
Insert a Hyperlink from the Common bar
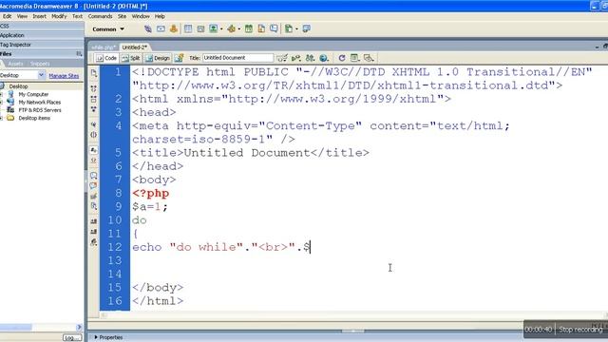tap(148, 28)
